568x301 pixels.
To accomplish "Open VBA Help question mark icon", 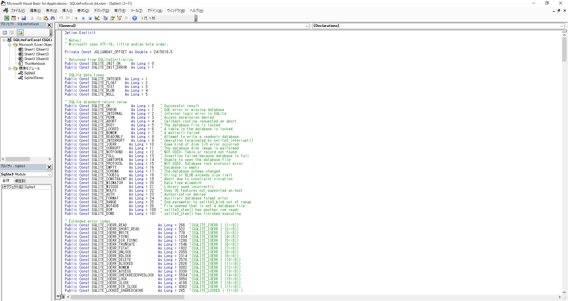I will click(135, 18).
